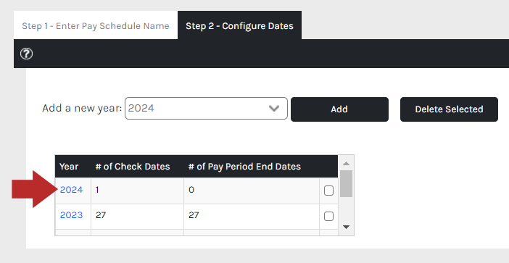The height and width of the screenshot is (263, 509).
Task: Check the box for the 2024 row
Action: tap(329, 191)
